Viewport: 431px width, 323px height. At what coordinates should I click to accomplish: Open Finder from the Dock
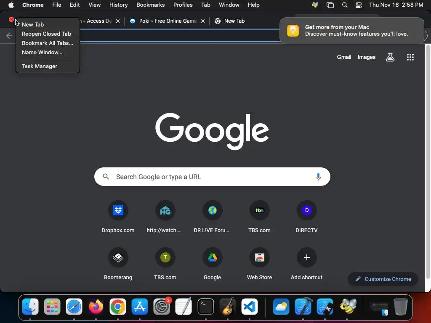click(x=30, y=307)
